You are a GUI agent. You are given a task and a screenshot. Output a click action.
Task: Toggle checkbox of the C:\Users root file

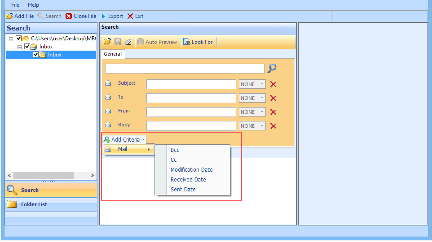point(19,39)
